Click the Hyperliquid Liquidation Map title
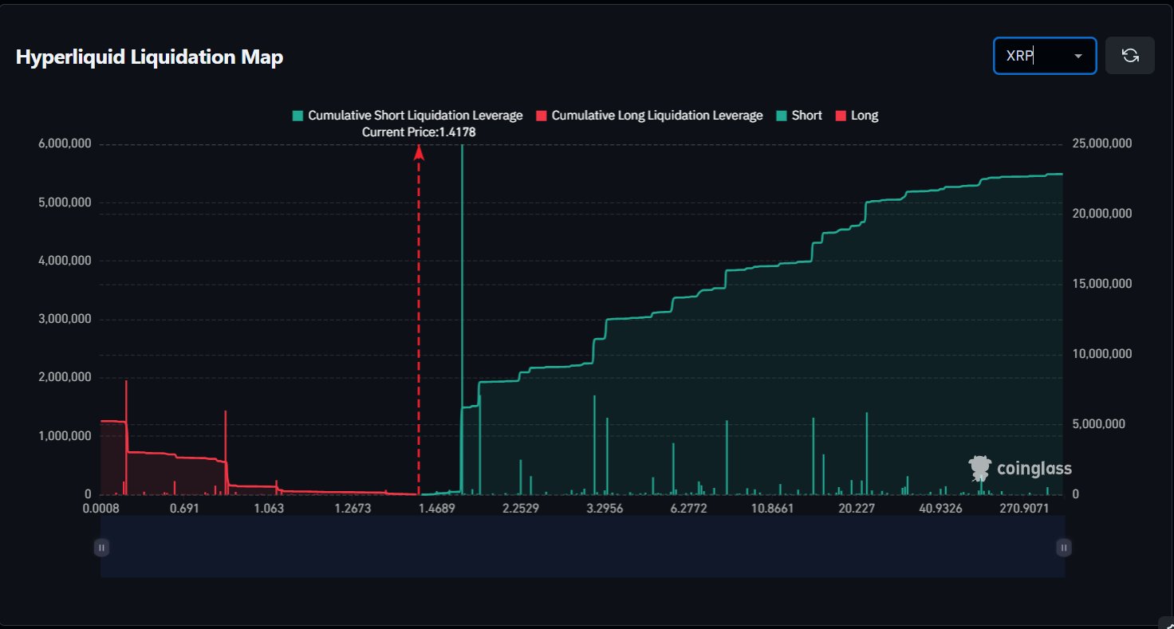Image resolution: width=1174 pixels, height=629 pixels. point(149,57)
